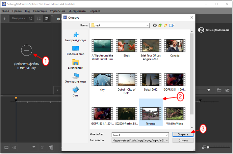
Task: Select the Canada video file
Action: pyautogui.click(x=175, y=48)
